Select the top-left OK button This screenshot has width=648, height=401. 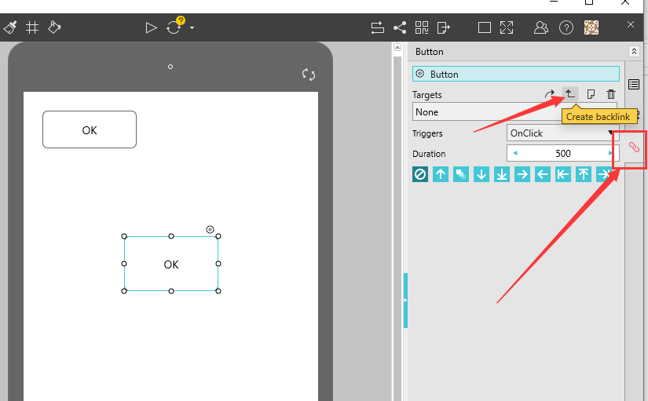(x=90, y=129)
